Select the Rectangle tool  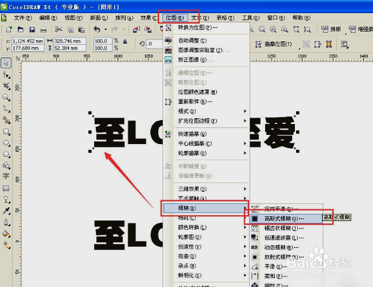pyautogui.click(x=6, y=131)
